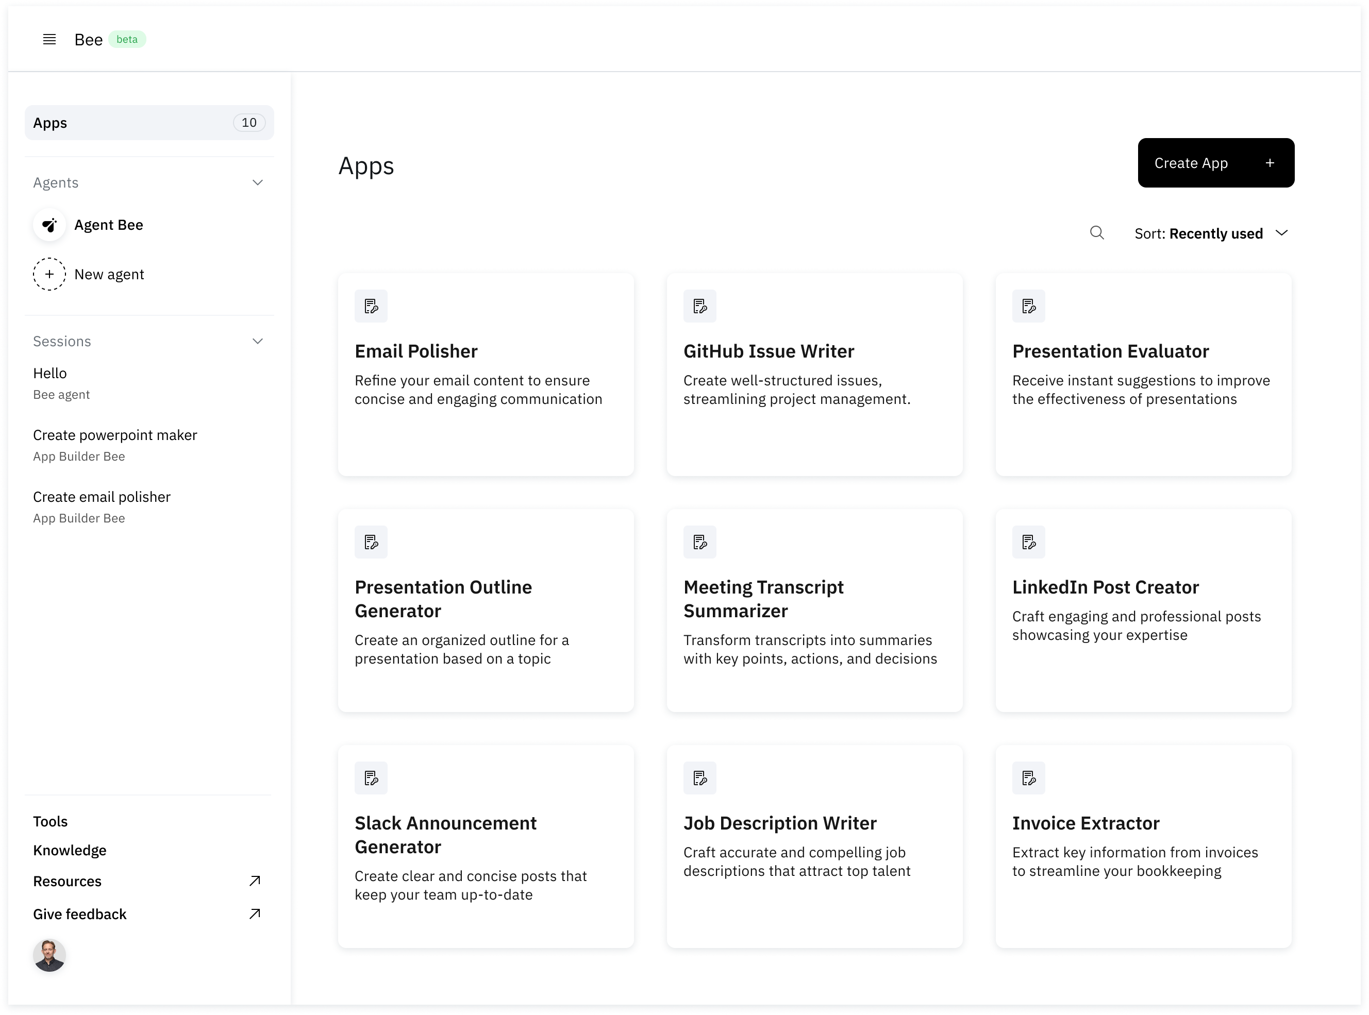Open the search icon above the apps grid
Screen dimensions: 1369x1015
(x=1097, y=232)
